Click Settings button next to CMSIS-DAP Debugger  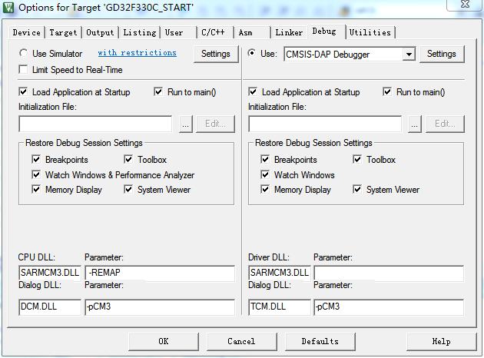pos(442,54)
